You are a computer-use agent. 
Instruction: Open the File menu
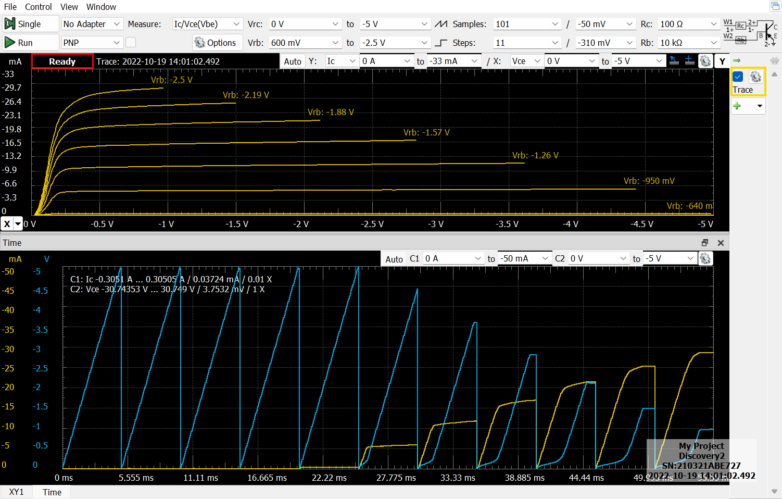pyautogui.click(x=10, y=7)
